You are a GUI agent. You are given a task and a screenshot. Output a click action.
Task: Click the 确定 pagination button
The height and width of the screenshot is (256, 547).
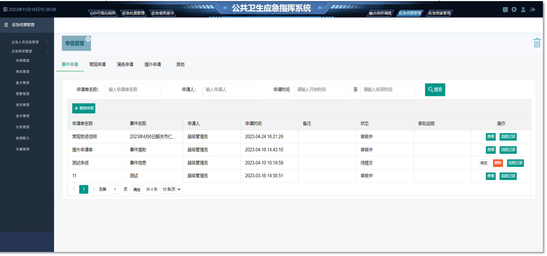click(x=137, y=189)
